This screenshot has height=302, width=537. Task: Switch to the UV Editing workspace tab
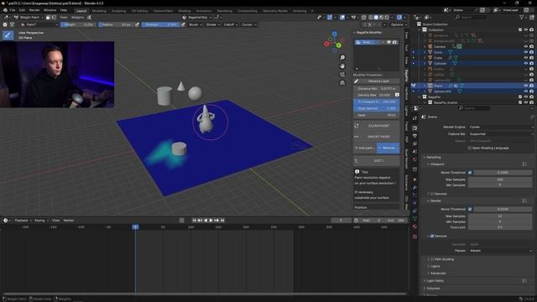pyautogui.click(x=139, y=11)
